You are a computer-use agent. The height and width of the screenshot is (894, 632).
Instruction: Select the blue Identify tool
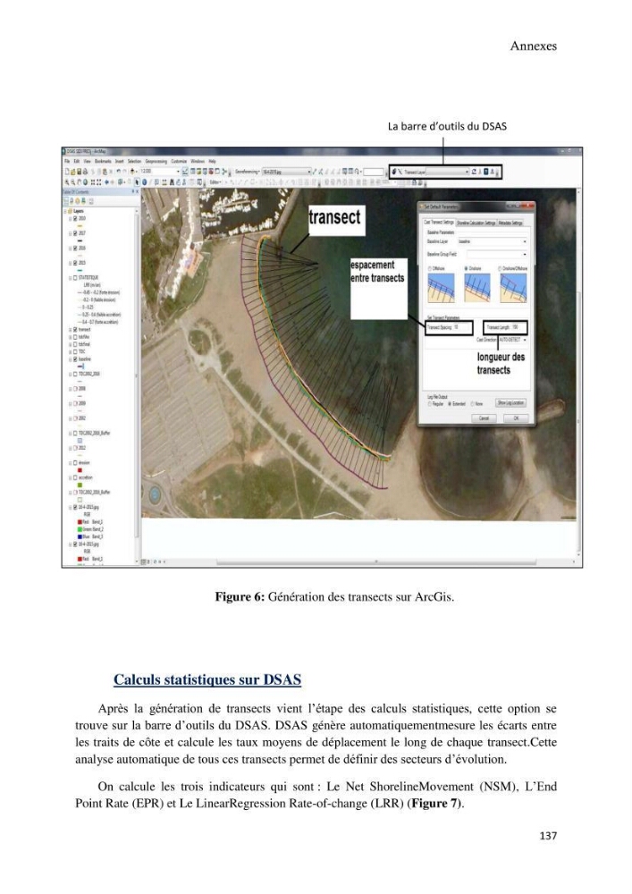[x=144, y=182]
